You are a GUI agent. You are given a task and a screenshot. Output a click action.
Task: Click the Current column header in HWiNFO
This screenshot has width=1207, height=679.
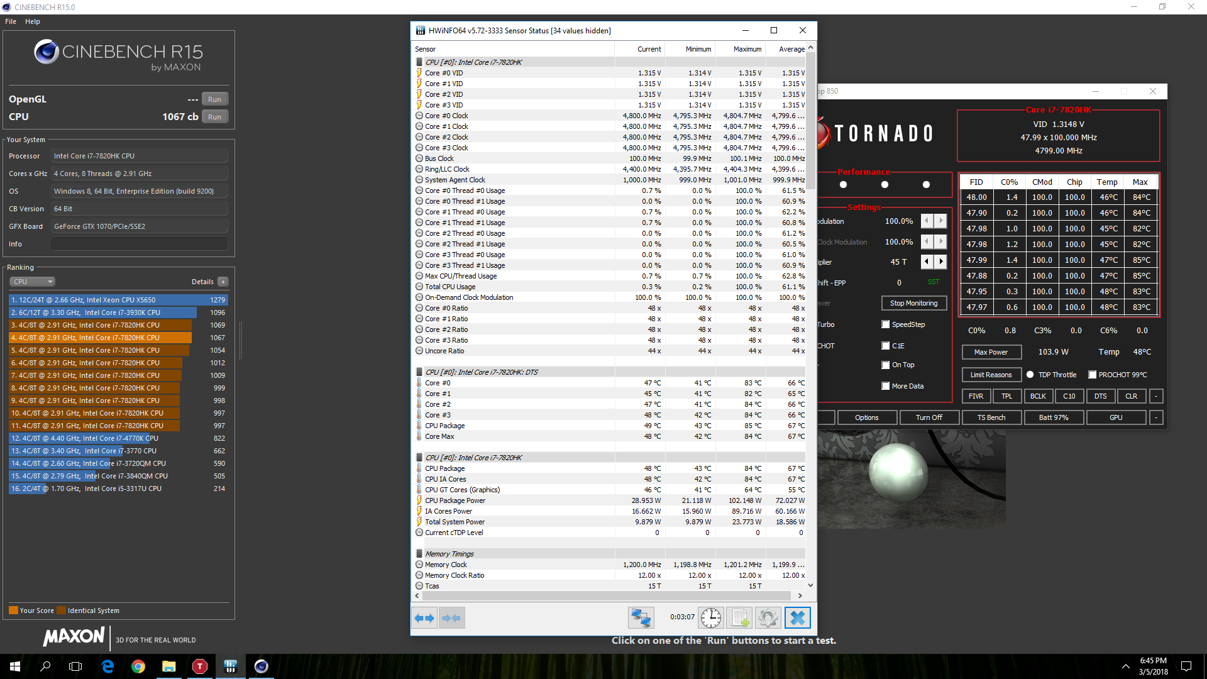click(x=639, y=49)
